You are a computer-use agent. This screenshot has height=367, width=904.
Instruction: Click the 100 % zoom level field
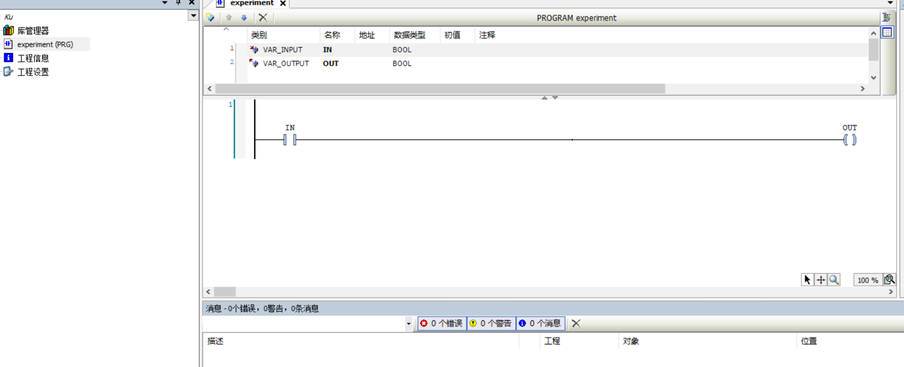867,280
